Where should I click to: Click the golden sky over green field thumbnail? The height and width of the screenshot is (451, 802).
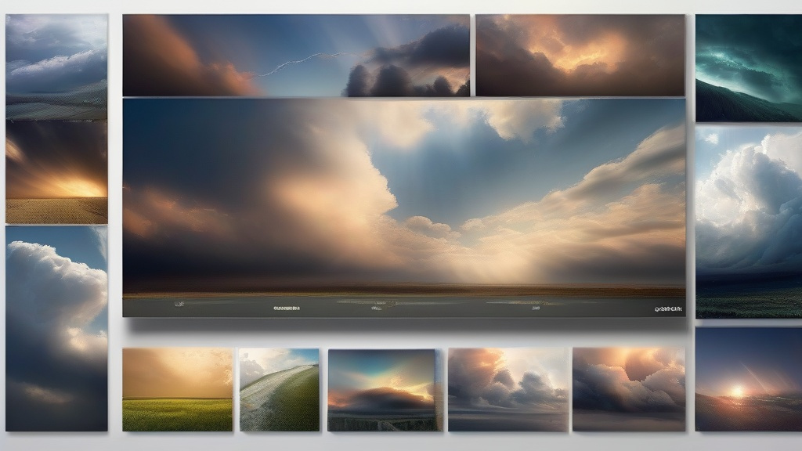[178, 390]
